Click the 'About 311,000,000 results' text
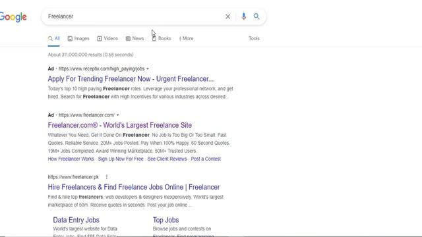422x237 pixels. 91,55
